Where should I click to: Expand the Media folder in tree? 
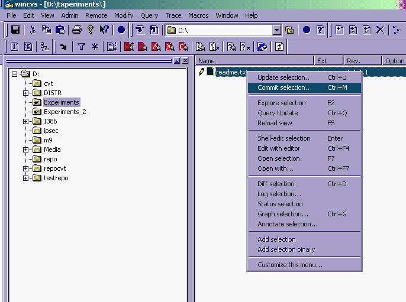(26, 150)
